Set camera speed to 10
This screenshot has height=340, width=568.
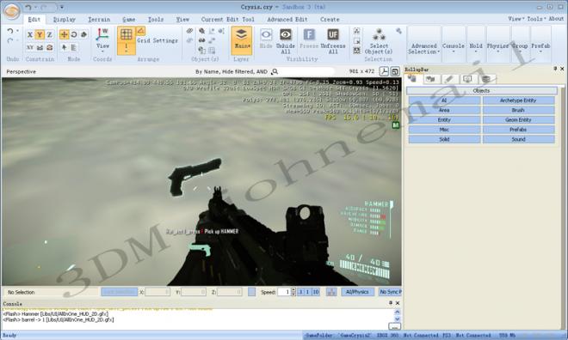coord(316,292)
